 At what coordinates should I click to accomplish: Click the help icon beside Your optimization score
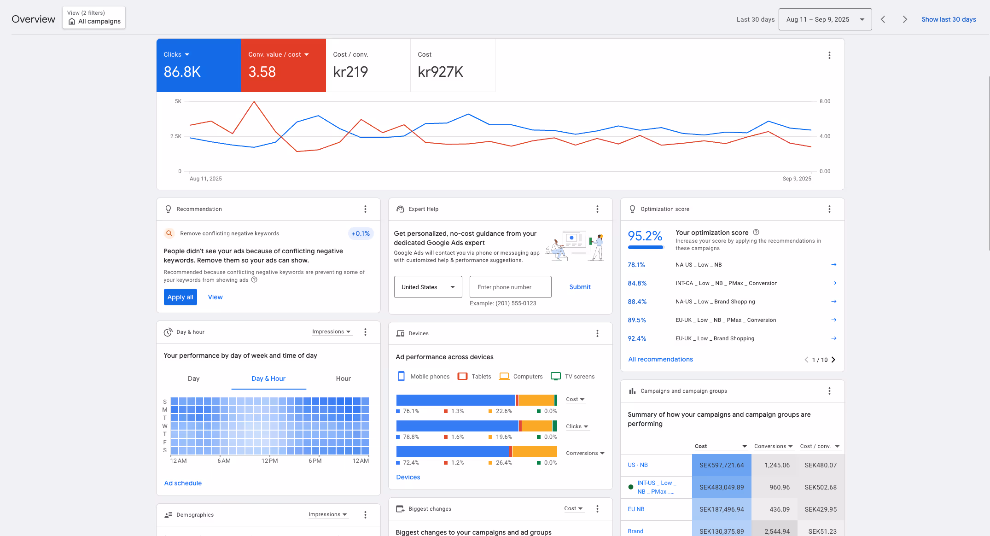756,233
